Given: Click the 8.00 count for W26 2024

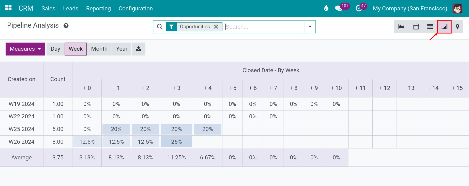Looking at the screenshot, I should pos(58,142).
